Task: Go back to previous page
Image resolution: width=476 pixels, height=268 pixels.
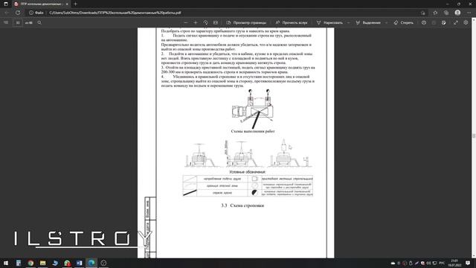Action: click(x=7, y=13)
